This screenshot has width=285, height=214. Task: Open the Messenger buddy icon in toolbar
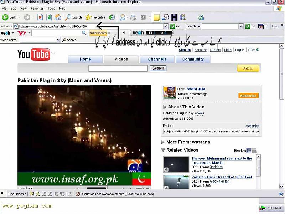point(201,17)
